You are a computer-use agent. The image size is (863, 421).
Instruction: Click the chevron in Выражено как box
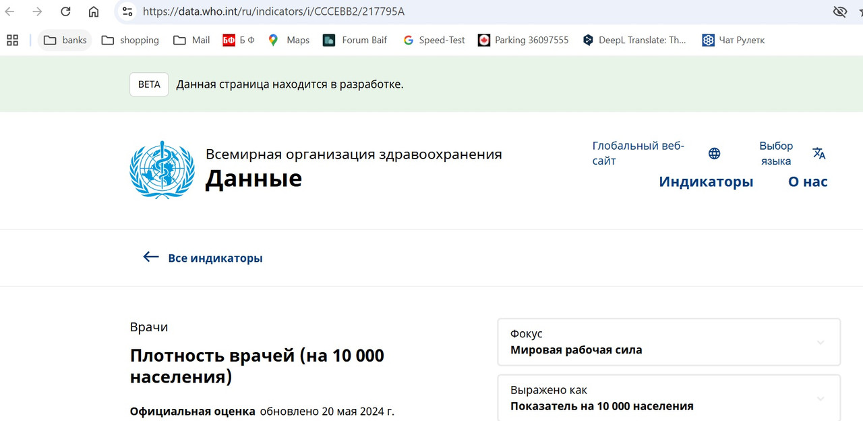[x=821, y=398]
